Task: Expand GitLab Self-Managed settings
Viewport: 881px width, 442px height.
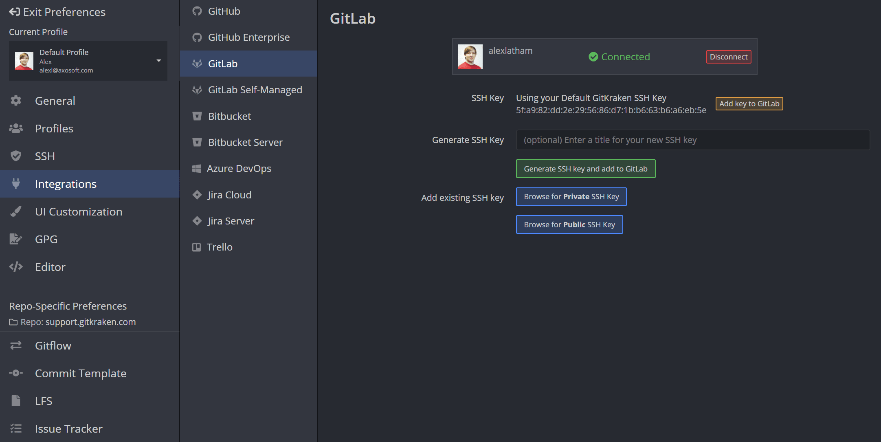Action: pyautogui.click(x=255, y=90)
